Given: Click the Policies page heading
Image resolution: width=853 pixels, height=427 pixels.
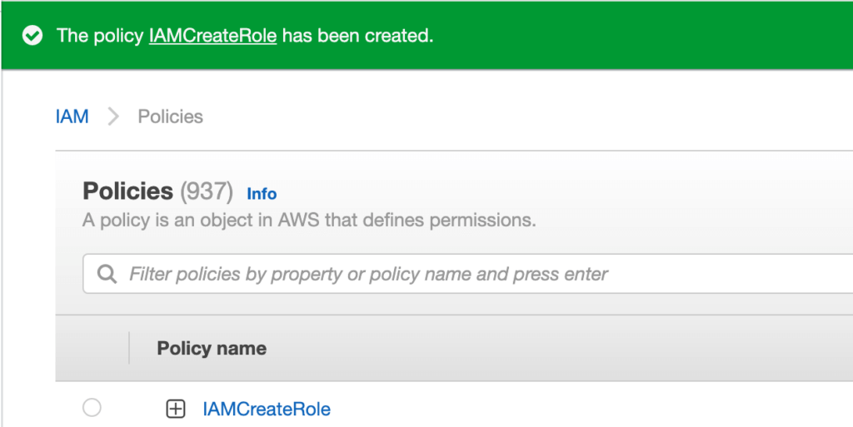Looking at the screenshot, I should click(x=127, y=191).
